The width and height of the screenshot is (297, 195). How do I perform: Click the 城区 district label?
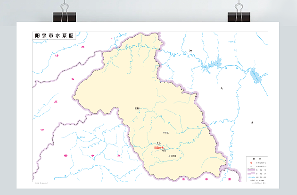(164, 151)
